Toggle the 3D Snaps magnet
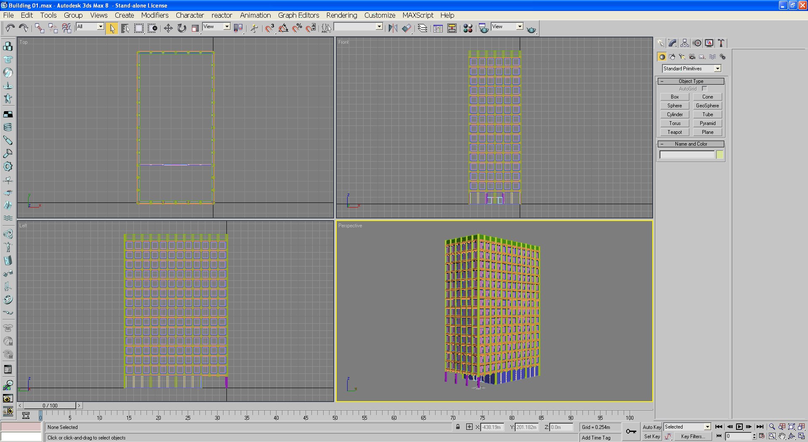Image resolution: width=808 pixels, height=442 pixels. point(270,28)
